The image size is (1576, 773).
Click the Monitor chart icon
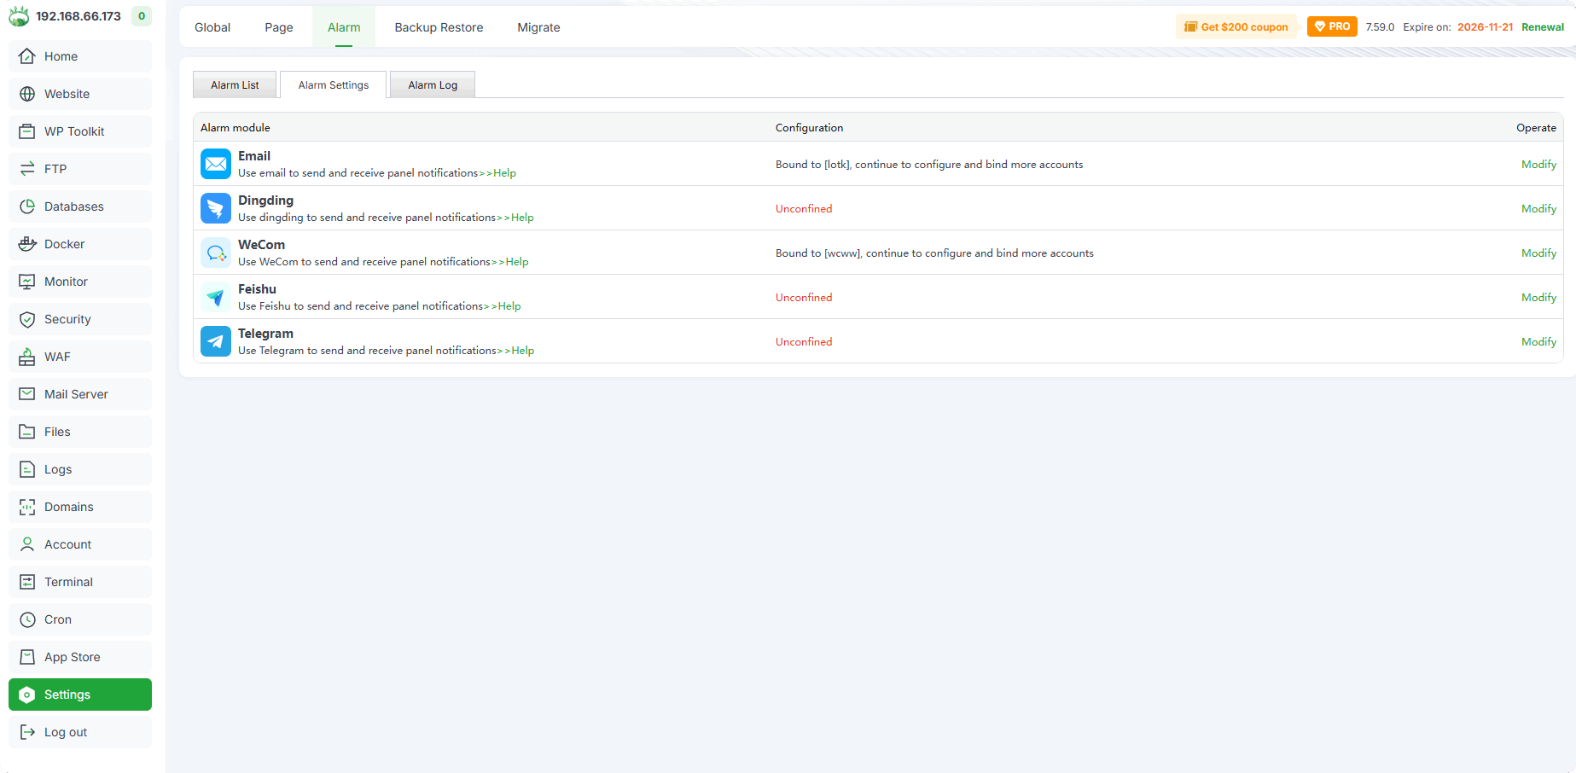27,282
